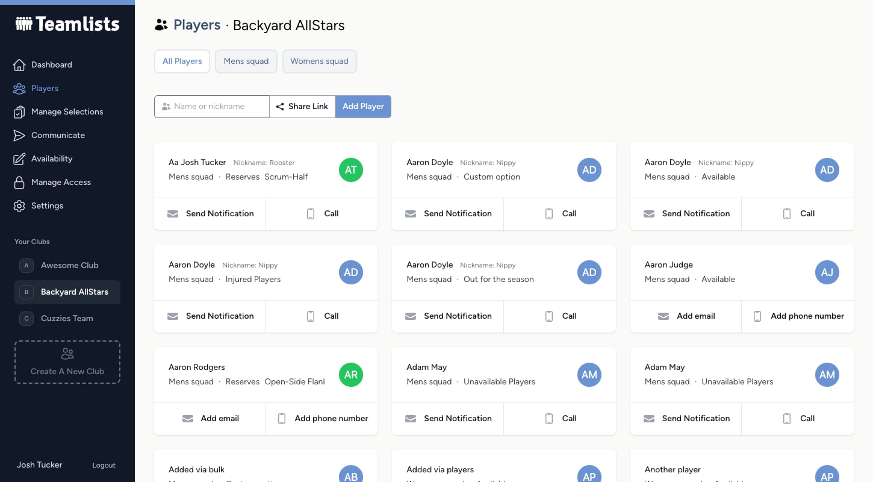Add email for Aaron Rodgers

(x=210, y=418)
